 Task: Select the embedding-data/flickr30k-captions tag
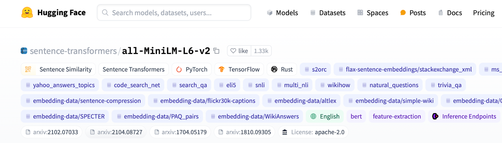(x=204, y=101)
